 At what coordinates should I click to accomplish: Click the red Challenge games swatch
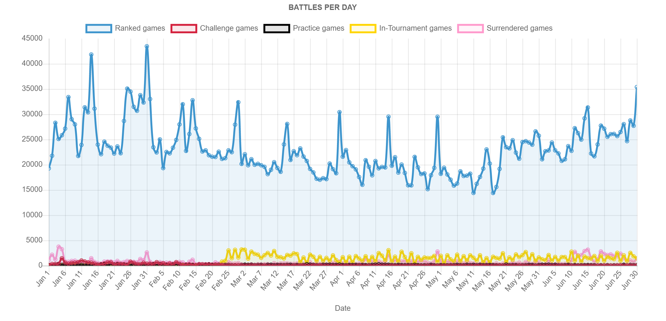coord(184,28)
